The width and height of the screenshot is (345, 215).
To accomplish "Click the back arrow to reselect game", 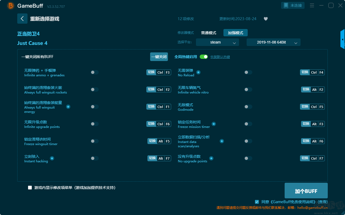I will coord(22,19).
